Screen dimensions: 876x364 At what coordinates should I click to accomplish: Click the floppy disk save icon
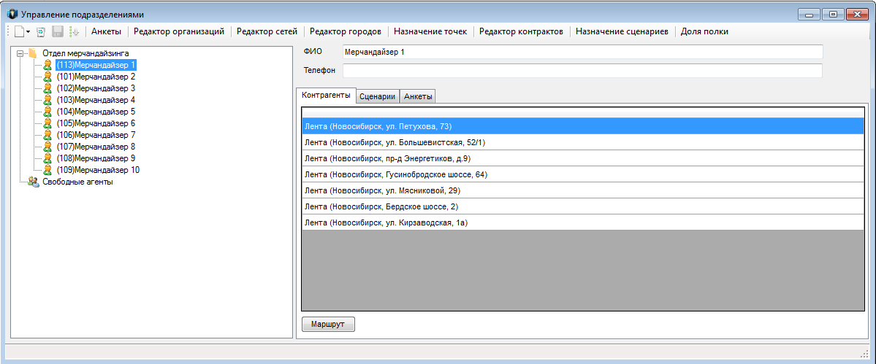(57, 32)
